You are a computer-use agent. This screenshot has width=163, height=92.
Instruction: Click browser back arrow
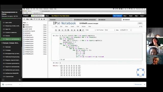pos(23,13)
